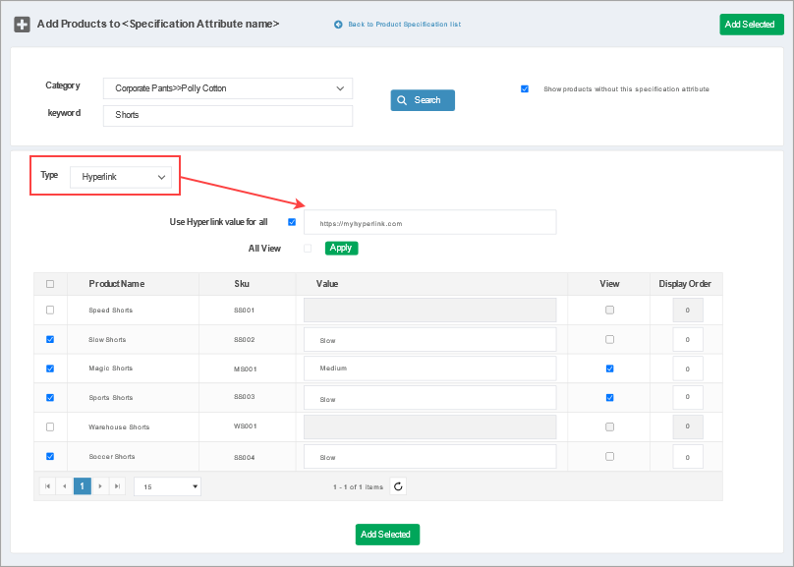
Task: Expand the Type Hyperlink dropdown
Action: click(121, 177)
